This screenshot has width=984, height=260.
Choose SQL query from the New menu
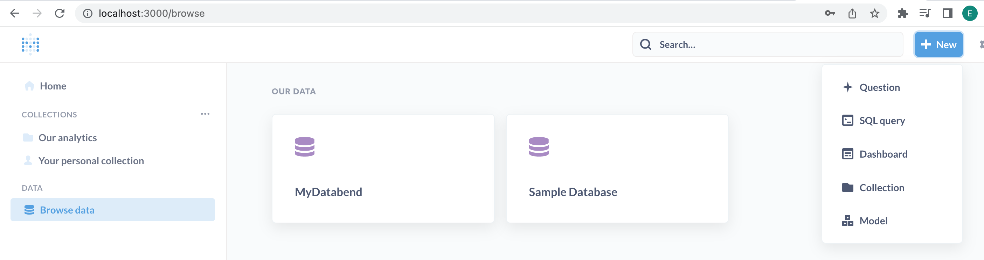click(882, 121)
